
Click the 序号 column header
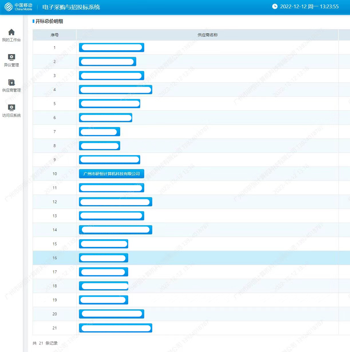[x=54, y=35]
